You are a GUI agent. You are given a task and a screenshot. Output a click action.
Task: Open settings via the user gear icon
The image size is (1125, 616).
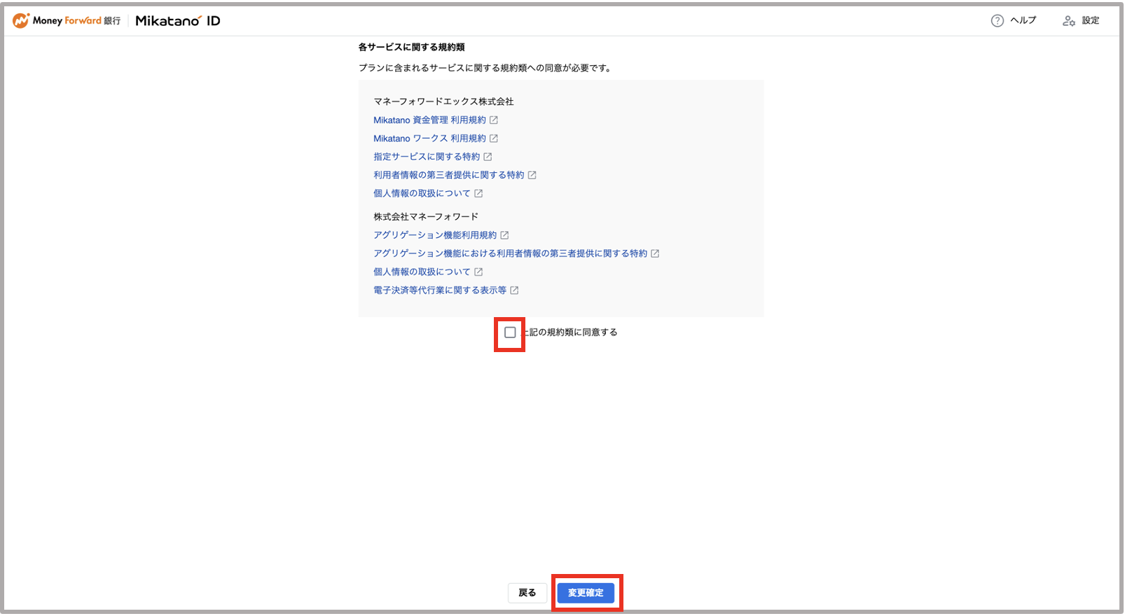[1069, 21]
